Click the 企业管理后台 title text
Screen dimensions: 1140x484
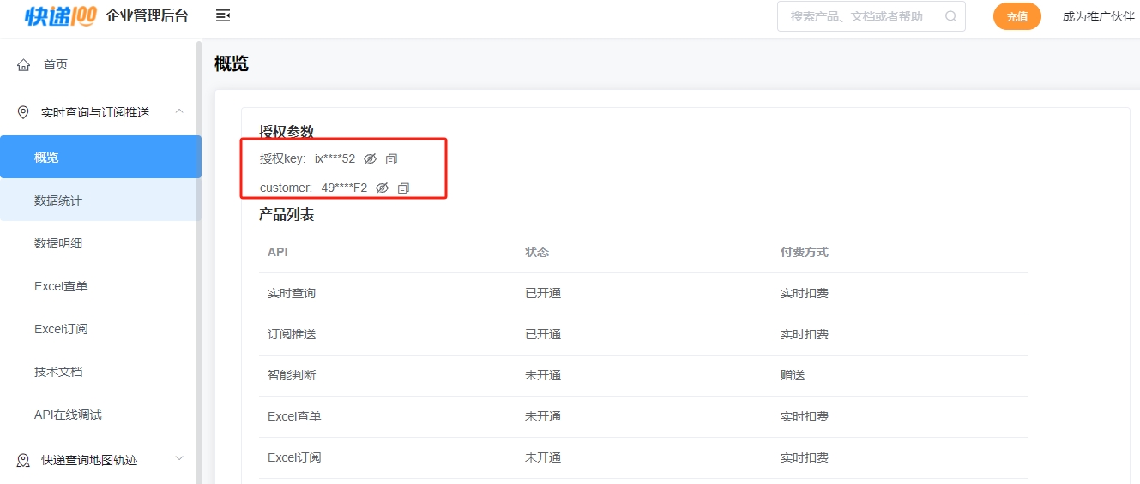pyautogui.click(x=148, y=15)
